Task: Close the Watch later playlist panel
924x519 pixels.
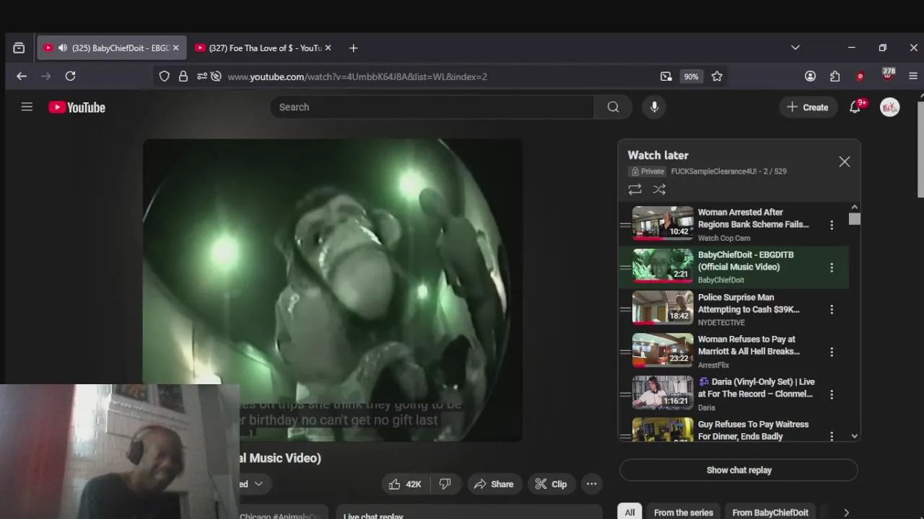Action: pos(844,161)
